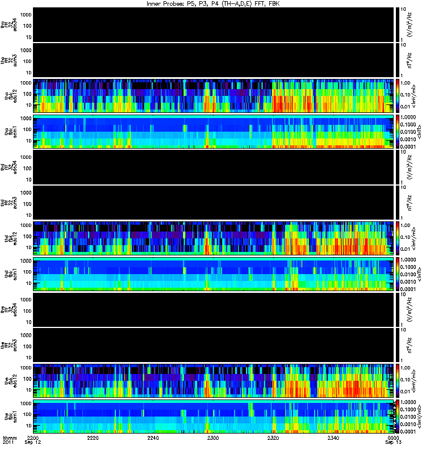Click the the fff 32 edc34 black panel
This screenshot has height=454, width=426.
click(x=214, y=309)
